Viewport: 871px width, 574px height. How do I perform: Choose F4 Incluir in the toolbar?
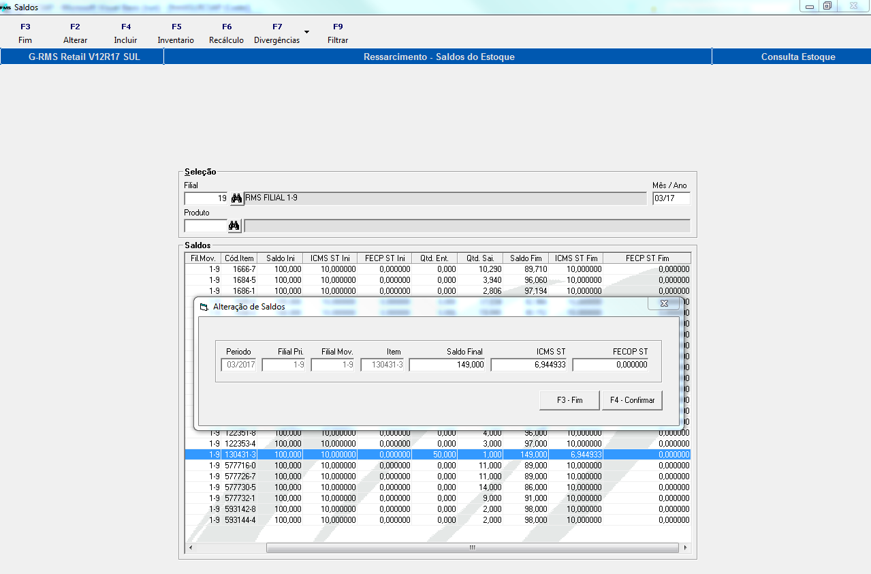[x=125, y=33]
